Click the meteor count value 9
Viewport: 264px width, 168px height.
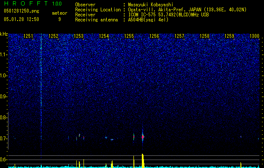click(60, 19)
